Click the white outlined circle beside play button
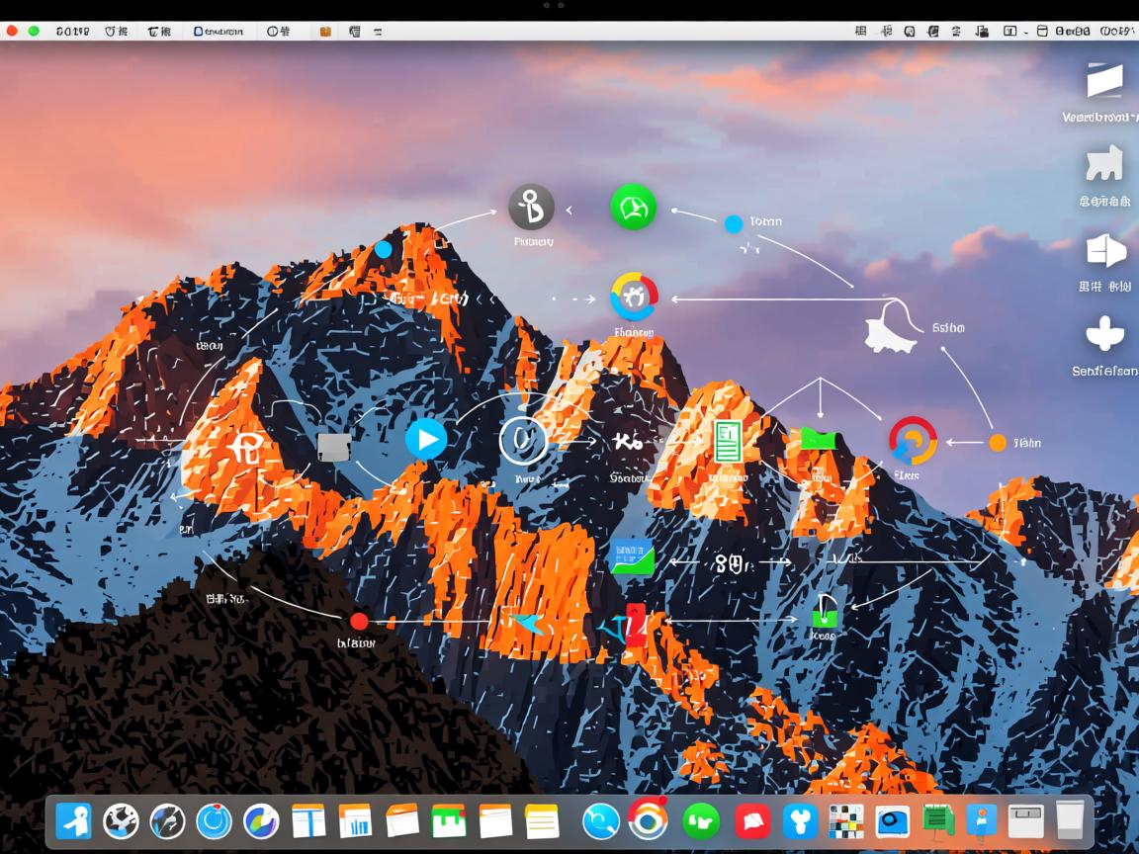Viewport: 1139px width, 854px height. tap(523, 440)
